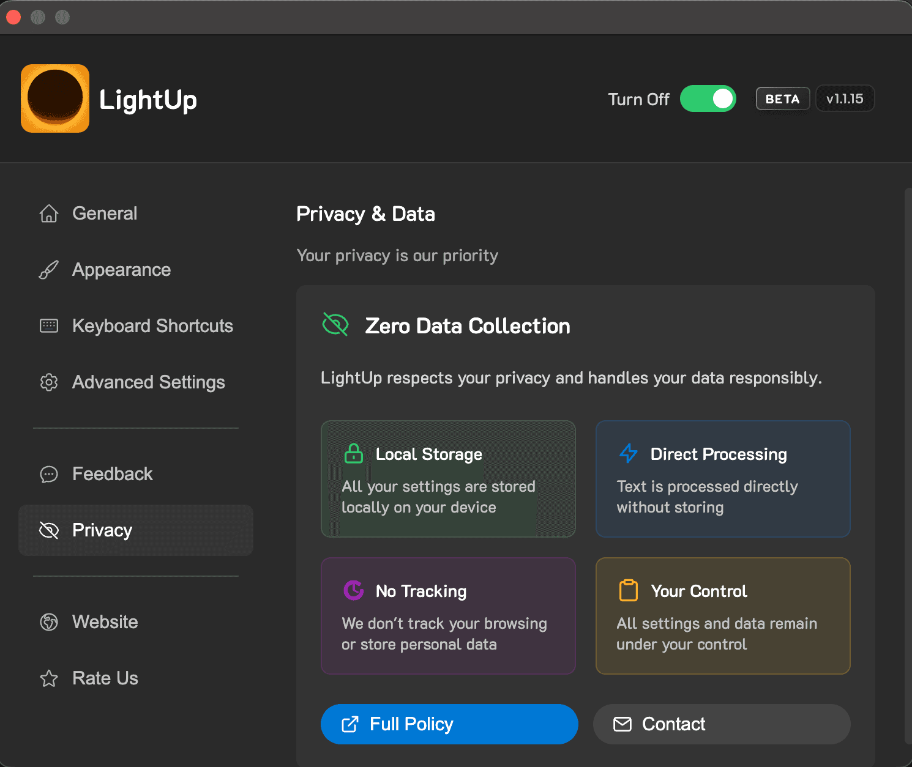This screenshot has width=912, height=767.
Task: Click the Feedback chat bubble icon
Action: pos(49,474)
